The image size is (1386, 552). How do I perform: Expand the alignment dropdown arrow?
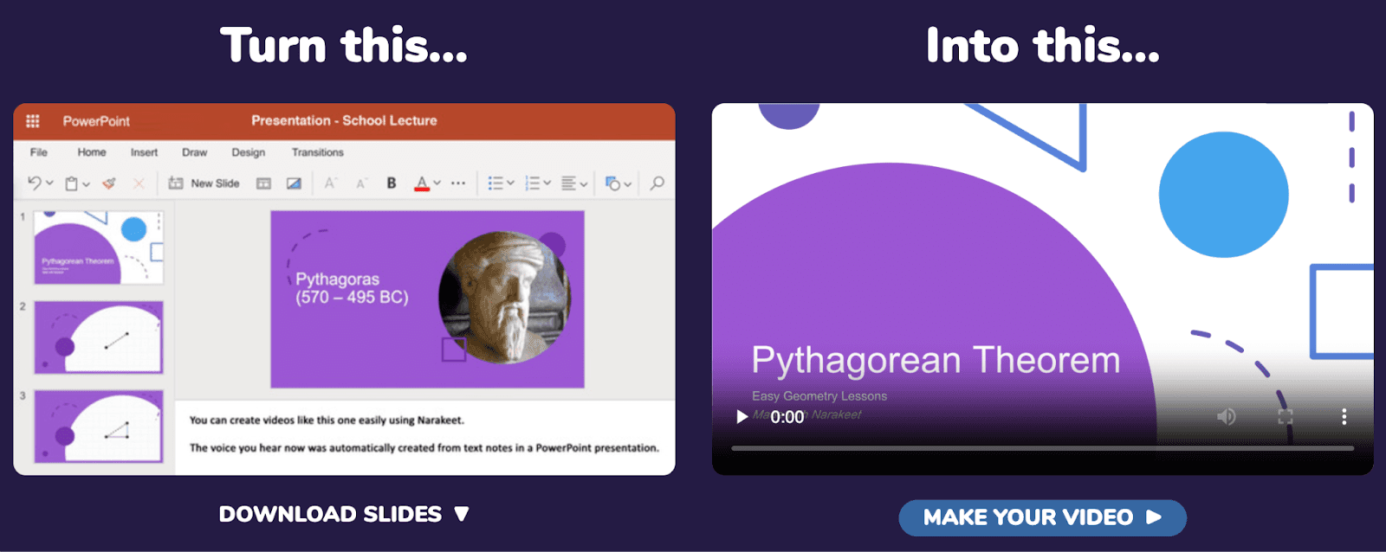tap(584, 184)
